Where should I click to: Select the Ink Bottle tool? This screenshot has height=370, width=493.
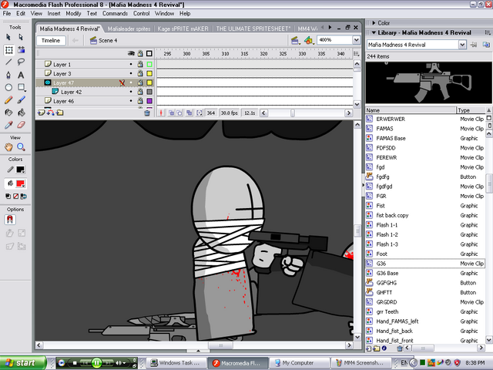click(8, 113)
